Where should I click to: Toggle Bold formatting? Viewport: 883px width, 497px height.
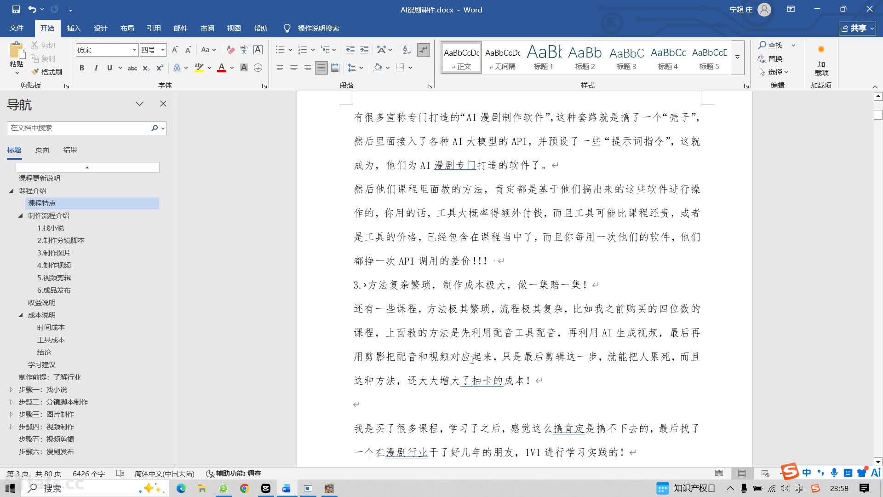click(82, 68)
